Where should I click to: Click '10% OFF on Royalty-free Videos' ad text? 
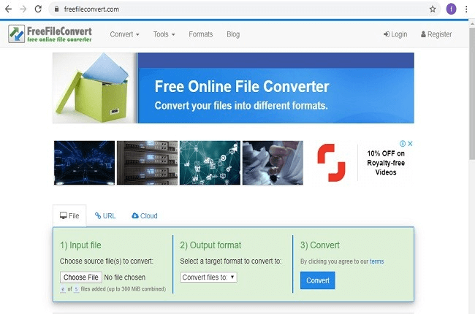pyautogui.click(x=386, y=163)
